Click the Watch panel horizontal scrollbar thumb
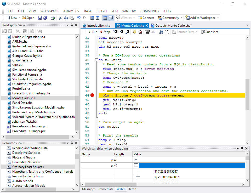The image size is (251, 193). click(x=111, y=184)
